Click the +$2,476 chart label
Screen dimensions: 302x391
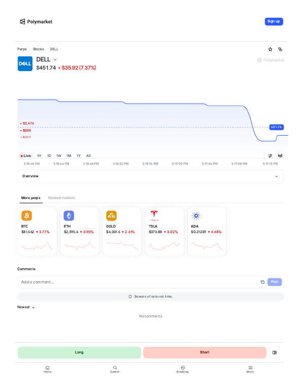pyautogui.click(x=27, y=123)
